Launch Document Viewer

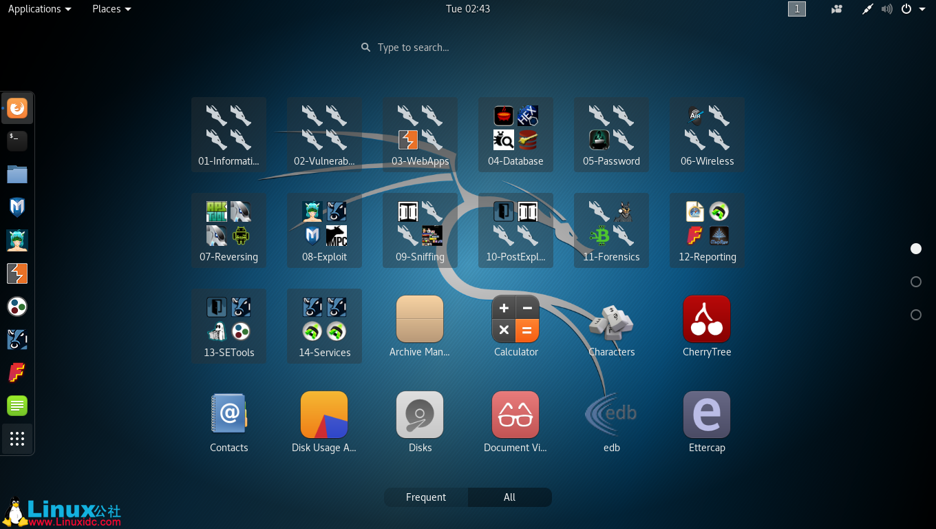click(515, 422)
